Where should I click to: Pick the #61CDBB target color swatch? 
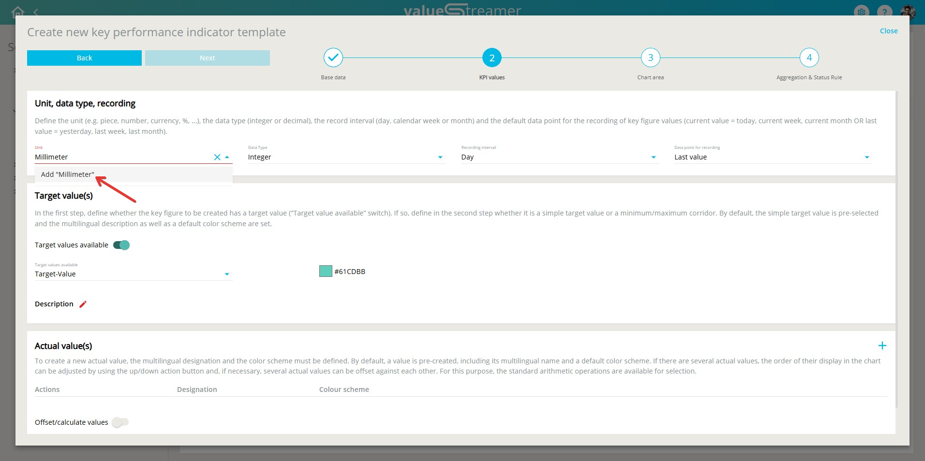tap(326, 271)
